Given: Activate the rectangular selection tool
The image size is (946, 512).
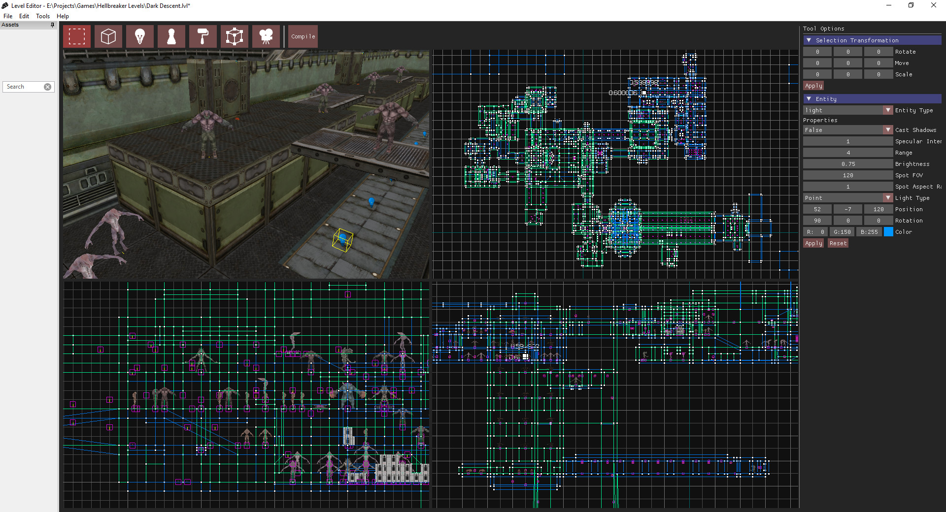Looking at the screenshot, I should [x=76, y=36].
